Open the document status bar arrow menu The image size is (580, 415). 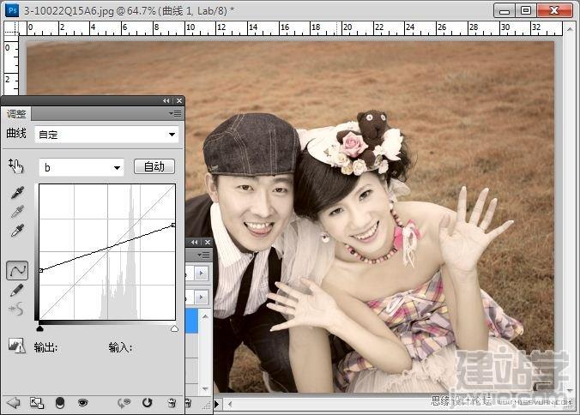tap(217, 404)
